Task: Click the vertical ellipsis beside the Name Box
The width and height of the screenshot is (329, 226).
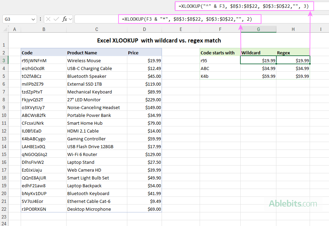Action: 40,19
